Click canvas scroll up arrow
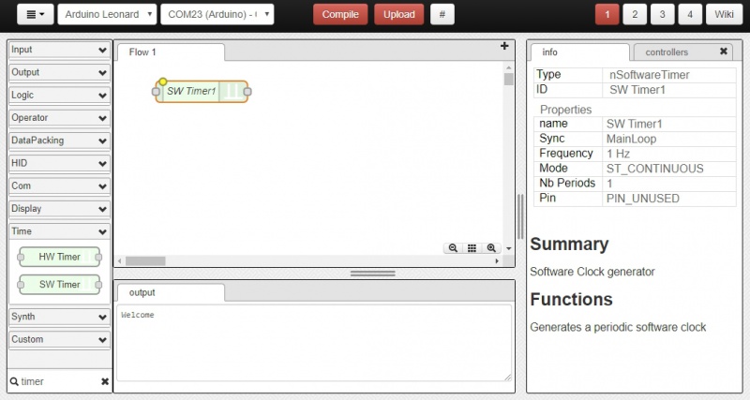The height and width of the screenshot is (400, 750). click(x=508, y=67)
